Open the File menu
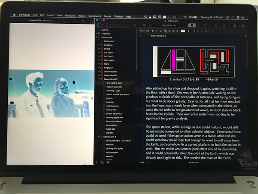 pyautogui.click(x=35, y=15)
